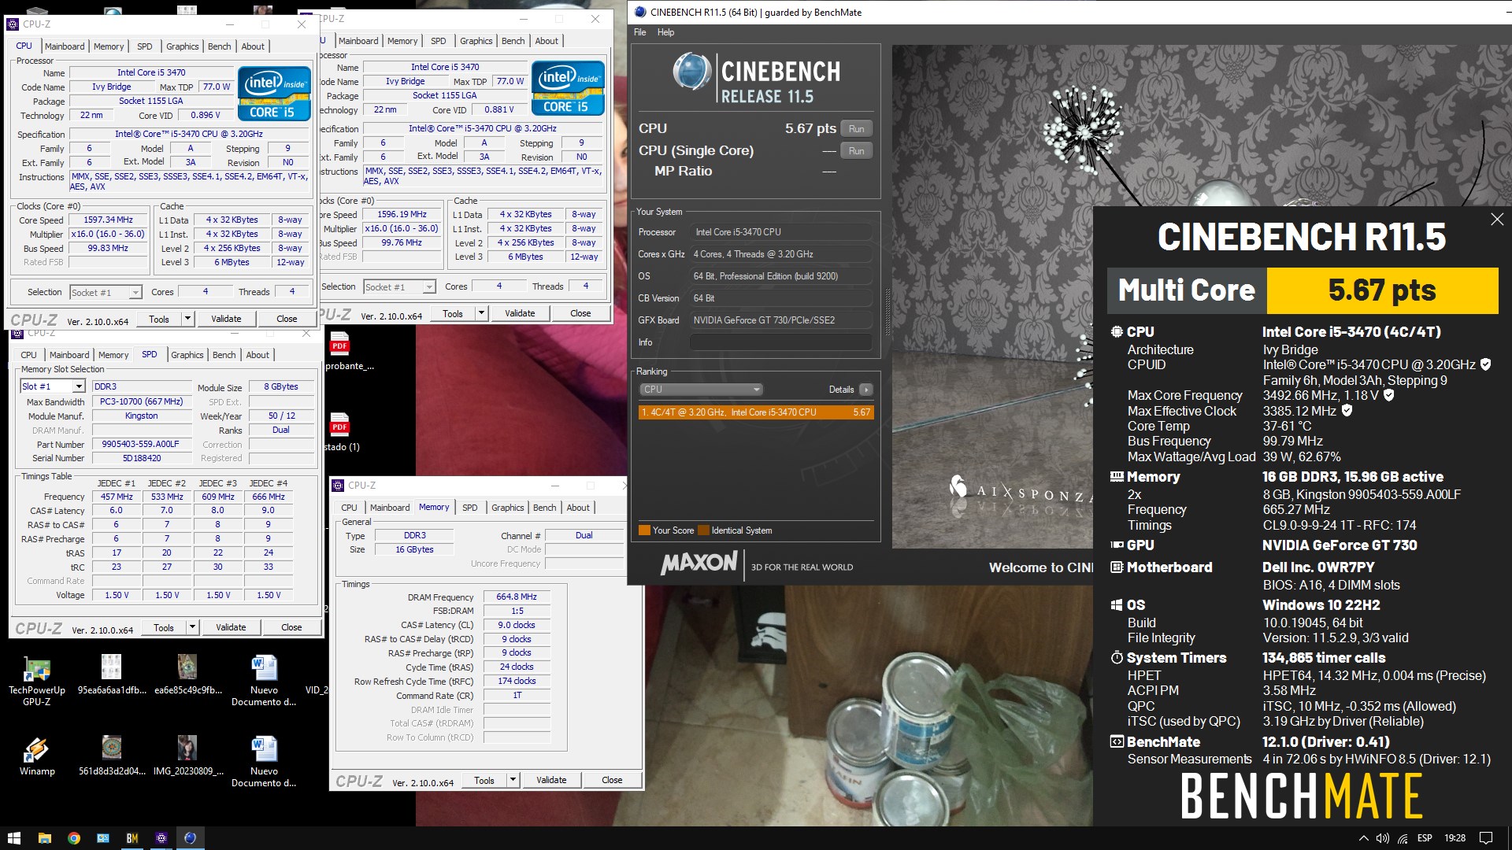Open the Wi-Fi network tray icon
Screen dimensions: 1512x850
pyautogui.click(x=1403, y=838)
